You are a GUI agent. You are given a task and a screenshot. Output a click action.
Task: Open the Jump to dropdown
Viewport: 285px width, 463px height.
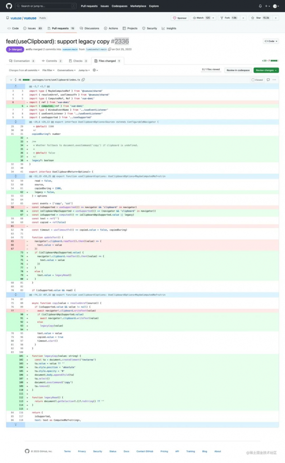point(84,70)
